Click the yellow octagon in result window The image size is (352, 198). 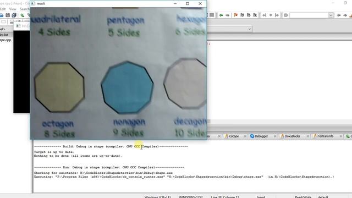[59, 87]
